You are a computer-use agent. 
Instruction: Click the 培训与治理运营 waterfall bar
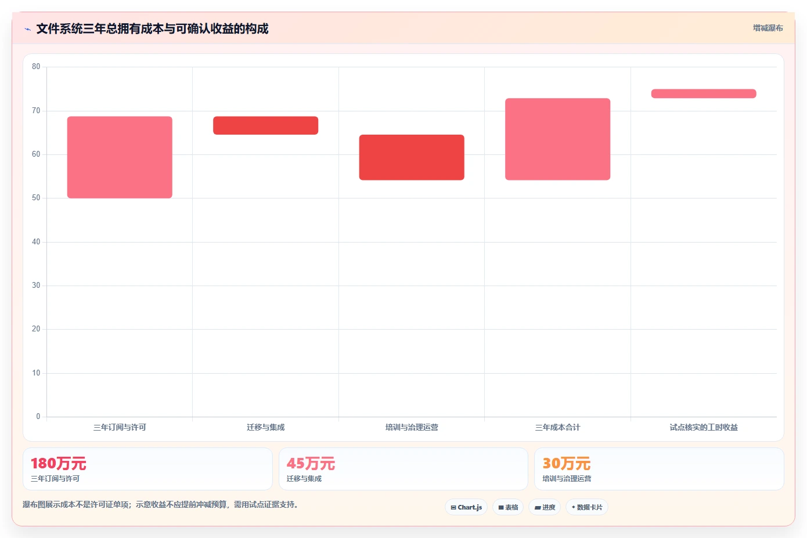[412, 157]
